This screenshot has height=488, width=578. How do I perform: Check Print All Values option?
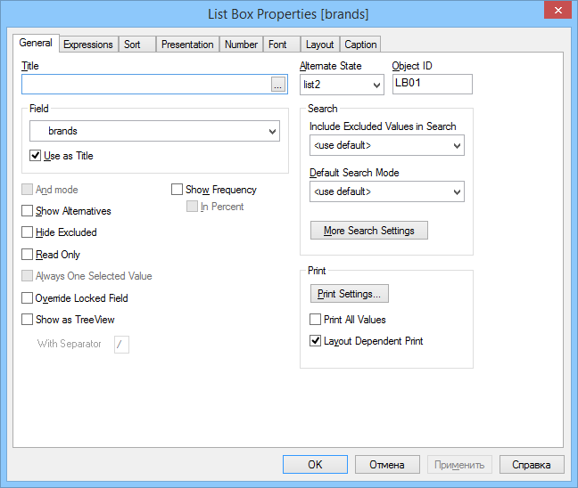tap(315, 320)
